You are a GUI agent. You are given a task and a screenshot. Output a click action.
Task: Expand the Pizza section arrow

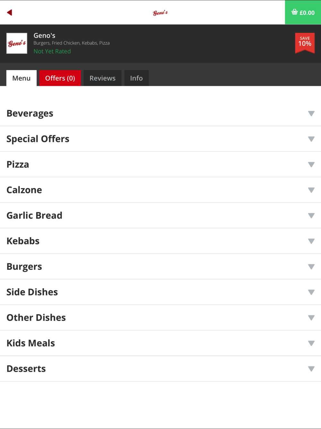pyautogui.click(x=311, y=165)
